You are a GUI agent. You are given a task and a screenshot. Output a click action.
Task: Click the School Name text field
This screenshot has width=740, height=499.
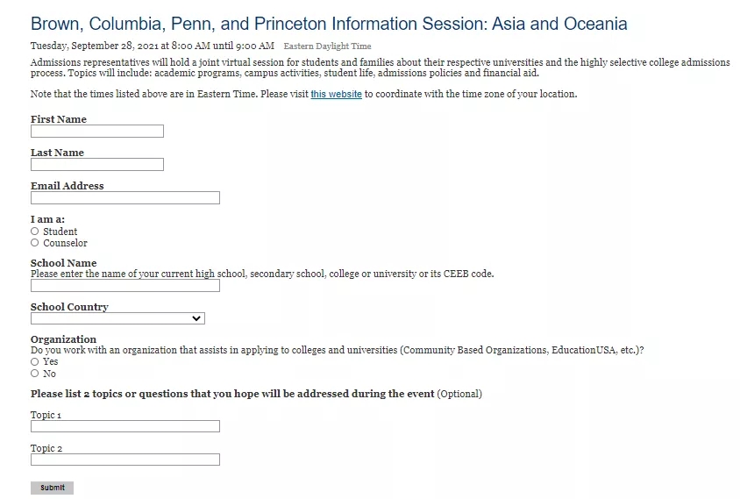pos(125,286)
